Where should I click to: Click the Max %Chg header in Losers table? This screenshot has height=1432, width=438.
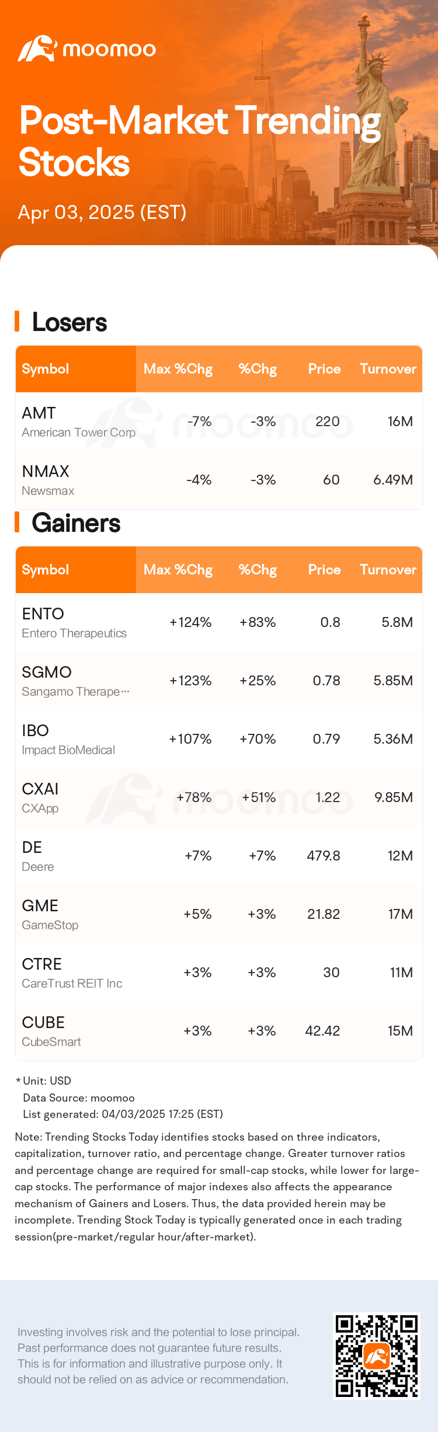click(178, 369)
